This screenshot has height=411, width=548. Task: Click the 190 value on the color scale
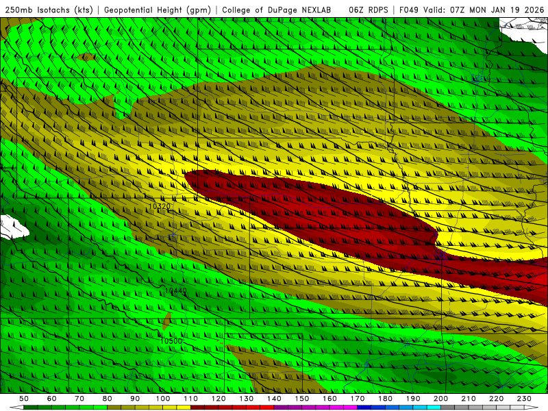coord(413,399)
